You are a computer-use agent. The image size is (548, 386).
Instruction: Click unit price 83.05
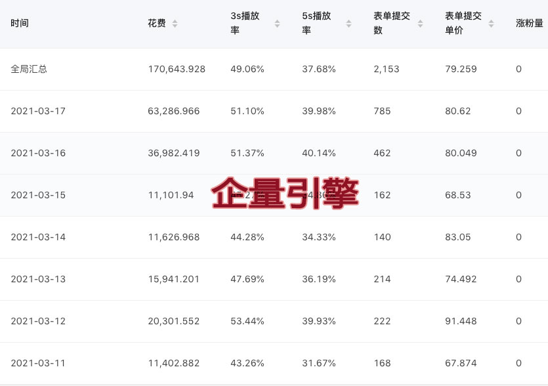(x=458, y=237)
